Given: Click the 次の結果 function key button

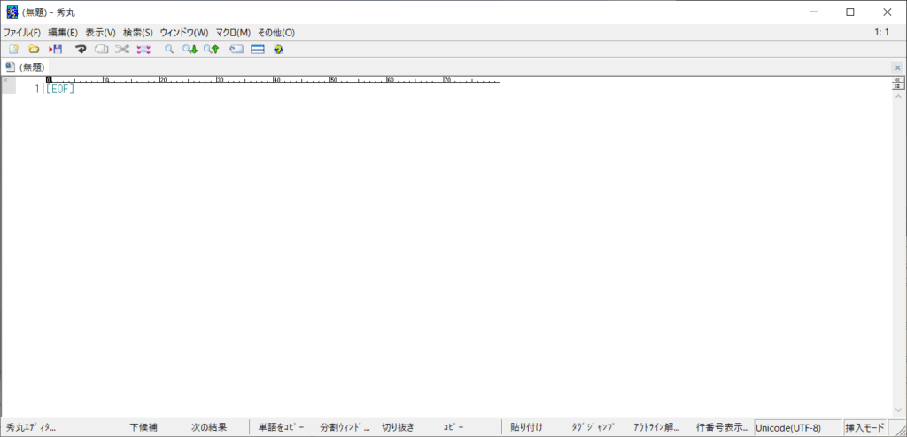Looking at the screenshot, I should tap(209, 428).
